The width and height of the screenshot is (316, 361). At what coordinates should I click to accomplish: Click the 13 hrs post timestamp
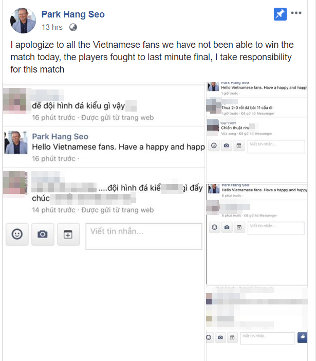click(52, 27)
